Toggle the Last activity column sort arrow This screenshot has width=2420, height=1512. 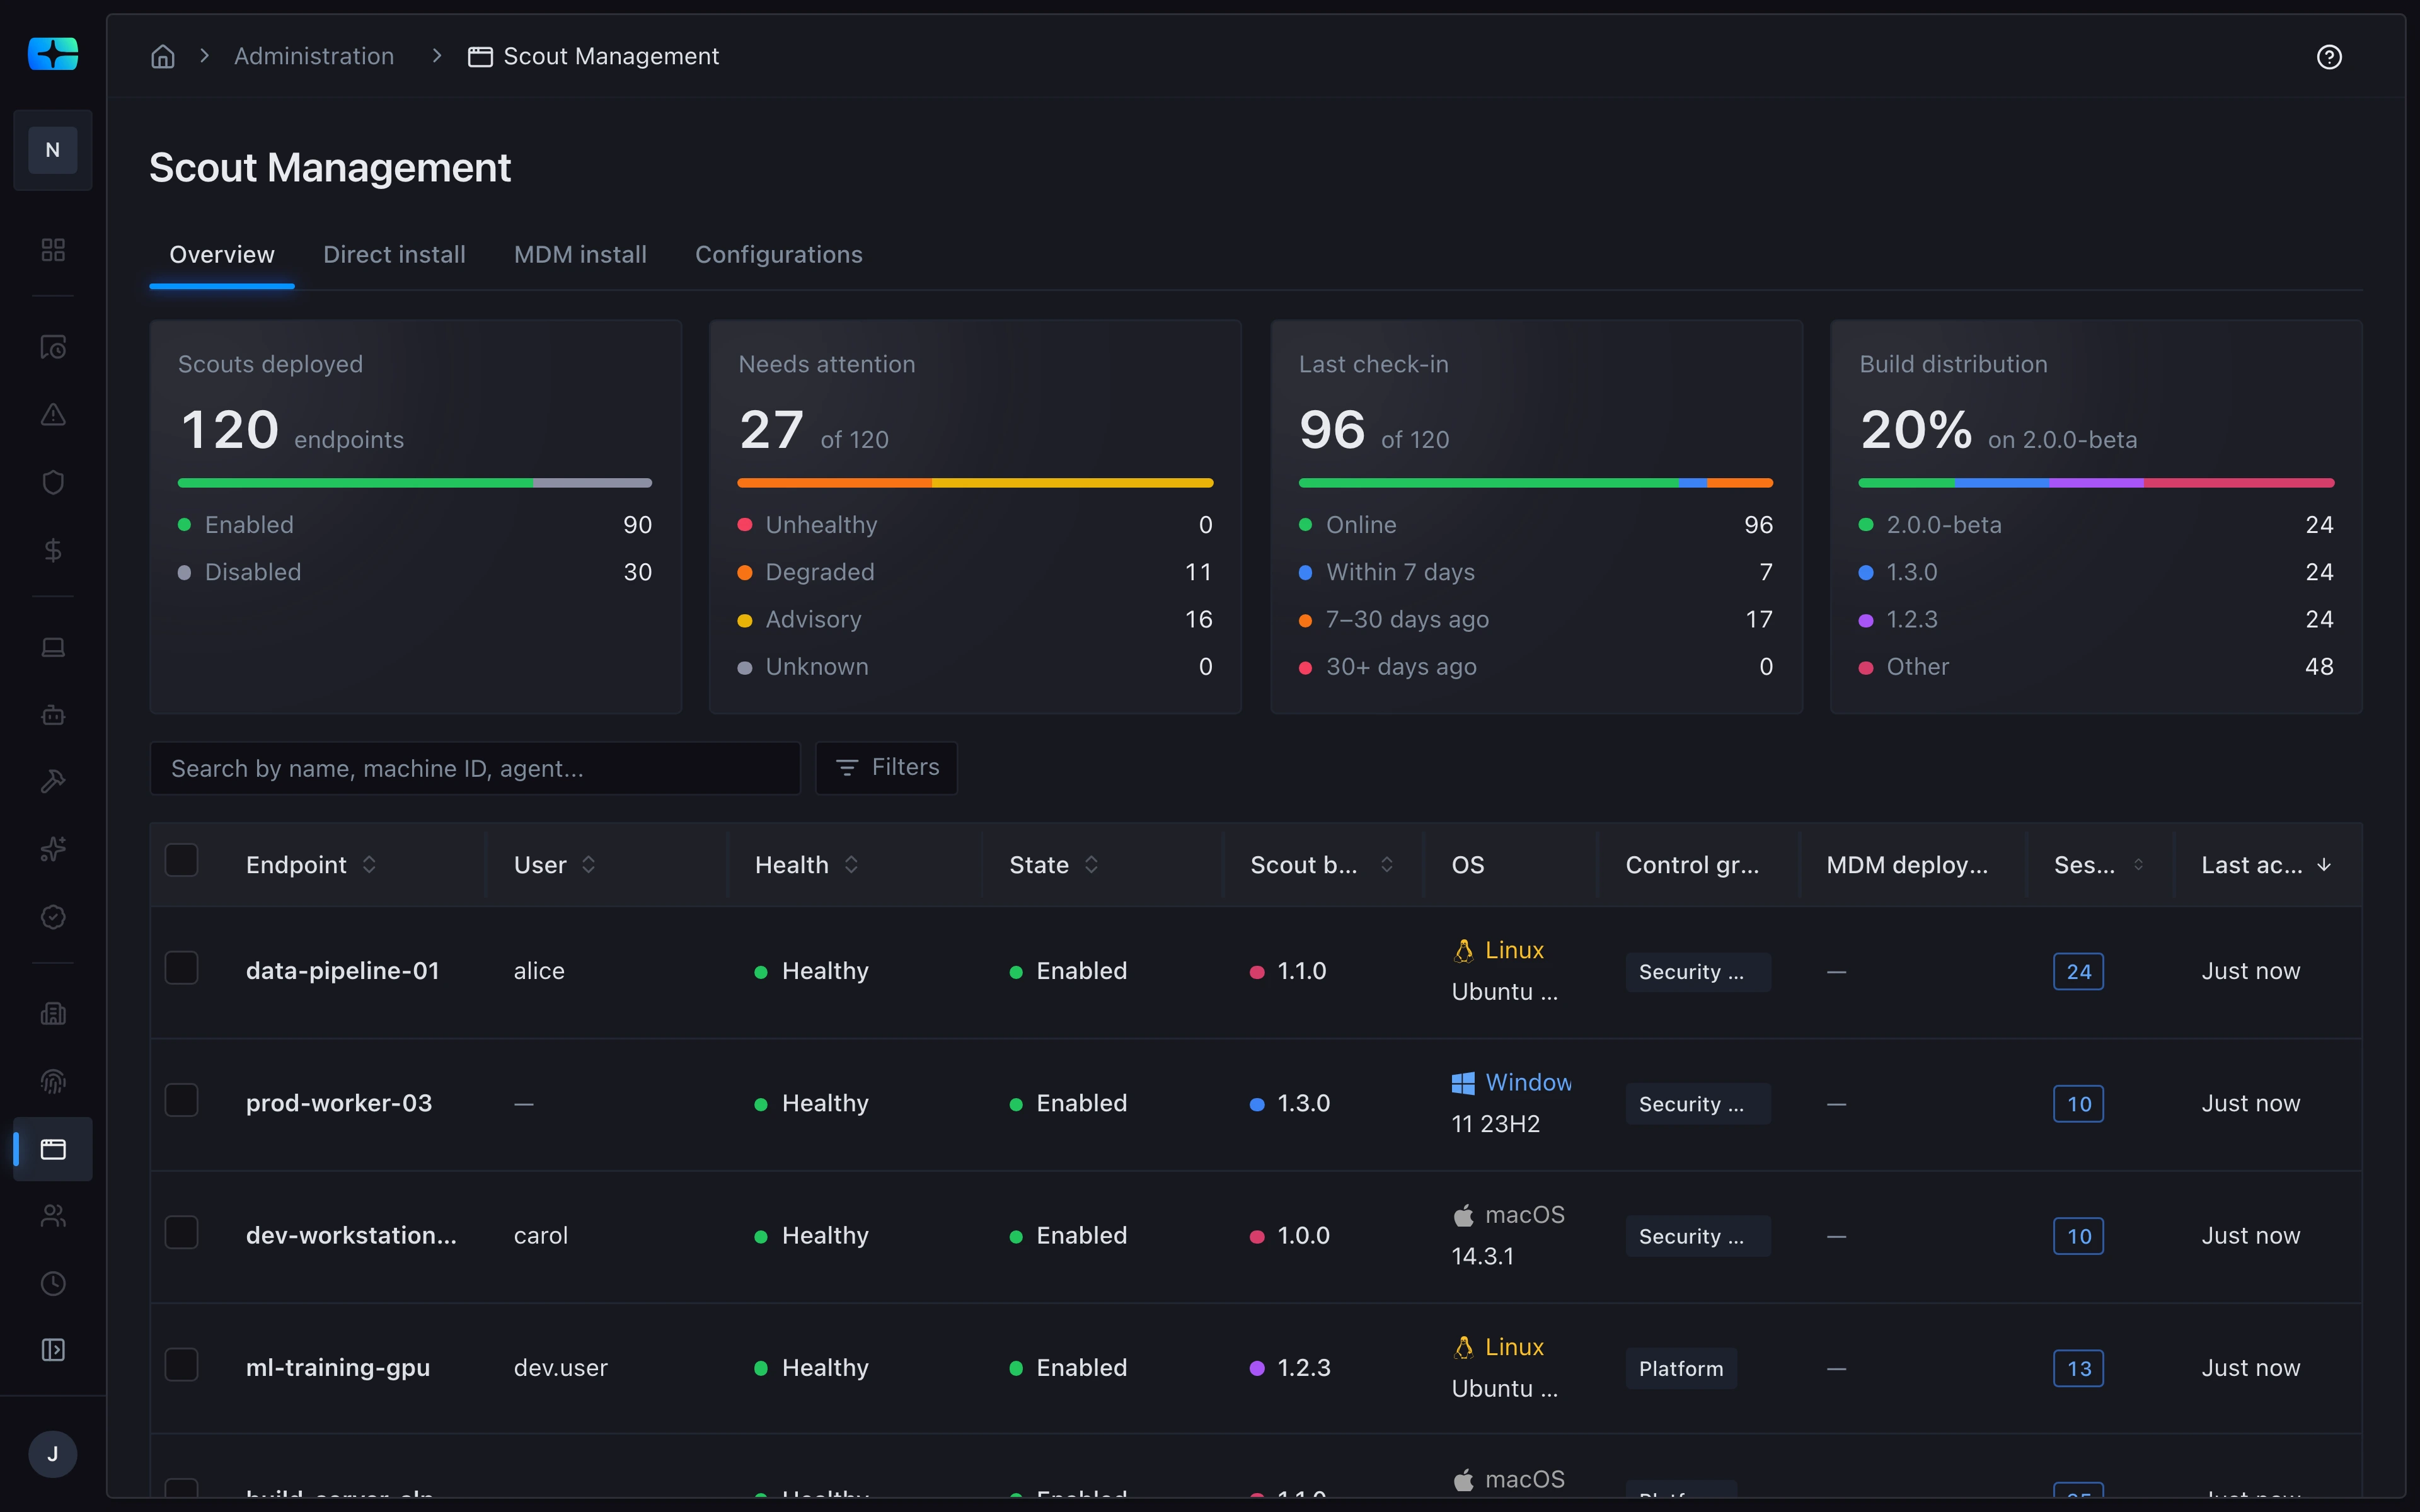pos(2324,865)
